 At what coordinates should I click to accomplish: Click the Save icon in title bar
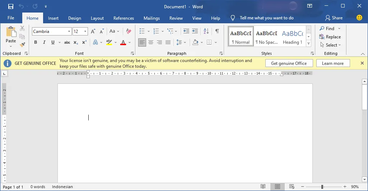click(10, 6)
